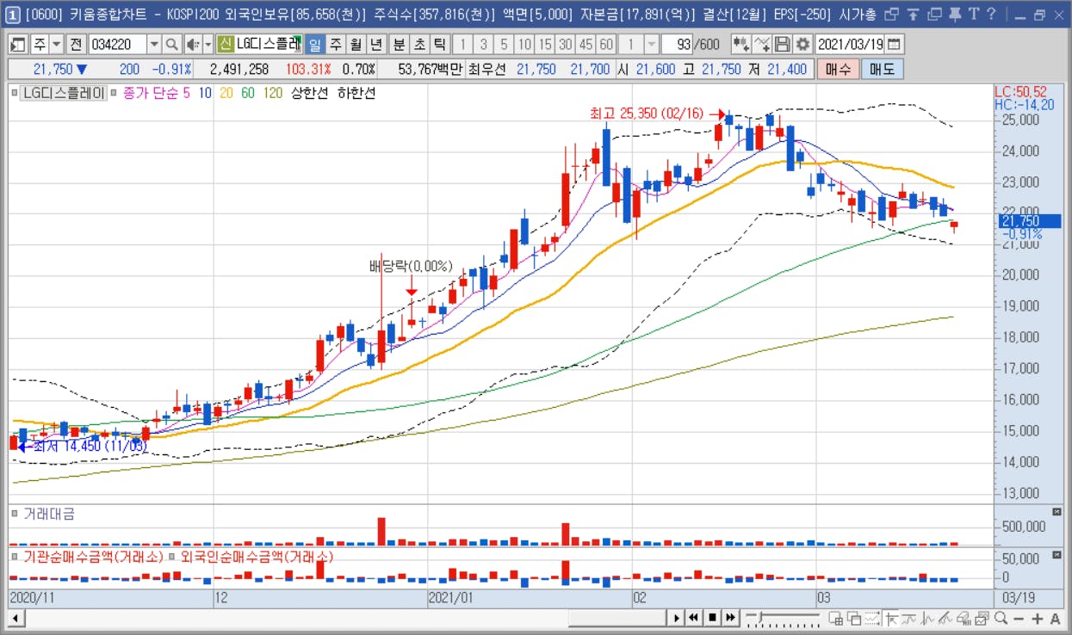Choose the 60 interval button
Viewport: 1072px width, 635px height.
click(x=606, y=44)
